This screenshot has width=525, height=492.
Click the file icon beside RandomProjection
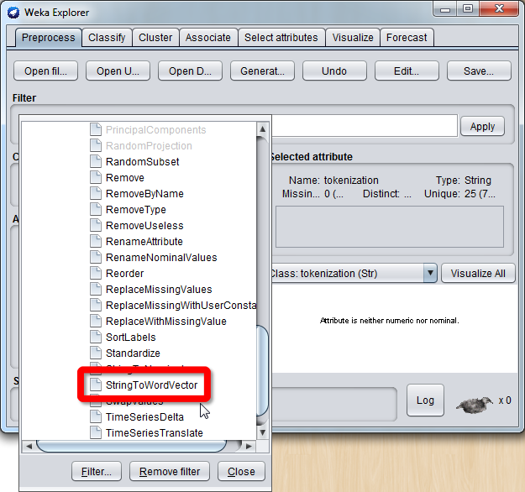96,145
